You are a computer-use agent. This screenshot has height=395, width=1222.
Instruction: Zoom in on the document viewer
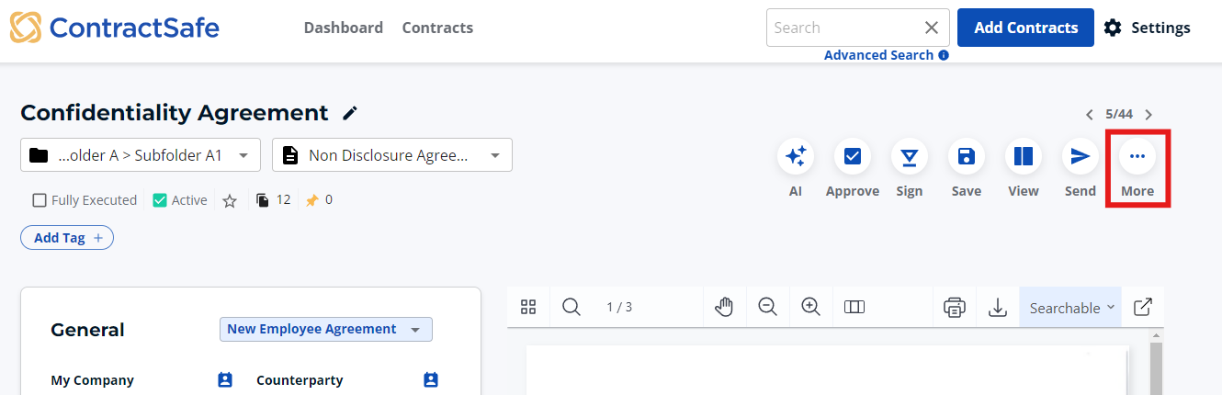click(x=810, y=308)
